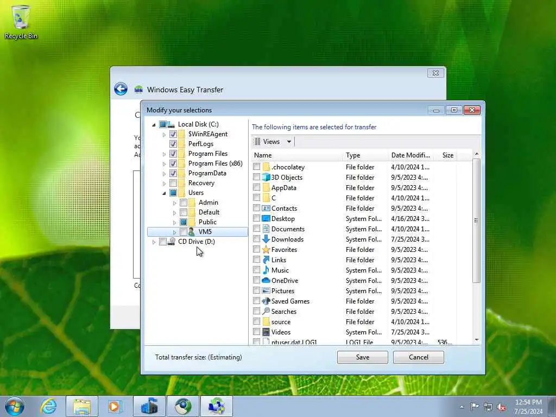This screenshot has width=556, height=417.
Task: Click the Views toolbar button
Action: pyautogui.click(x=267, y=142)
